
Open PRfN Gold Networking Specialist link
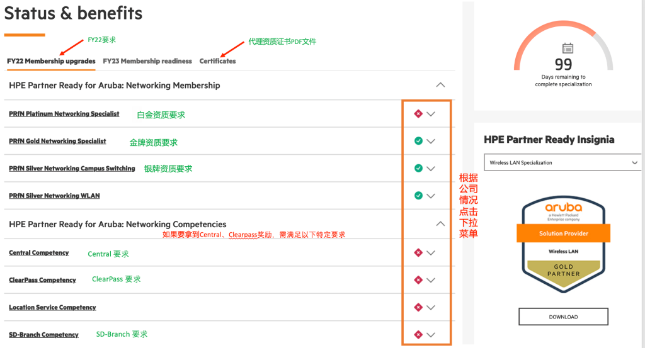57,141
